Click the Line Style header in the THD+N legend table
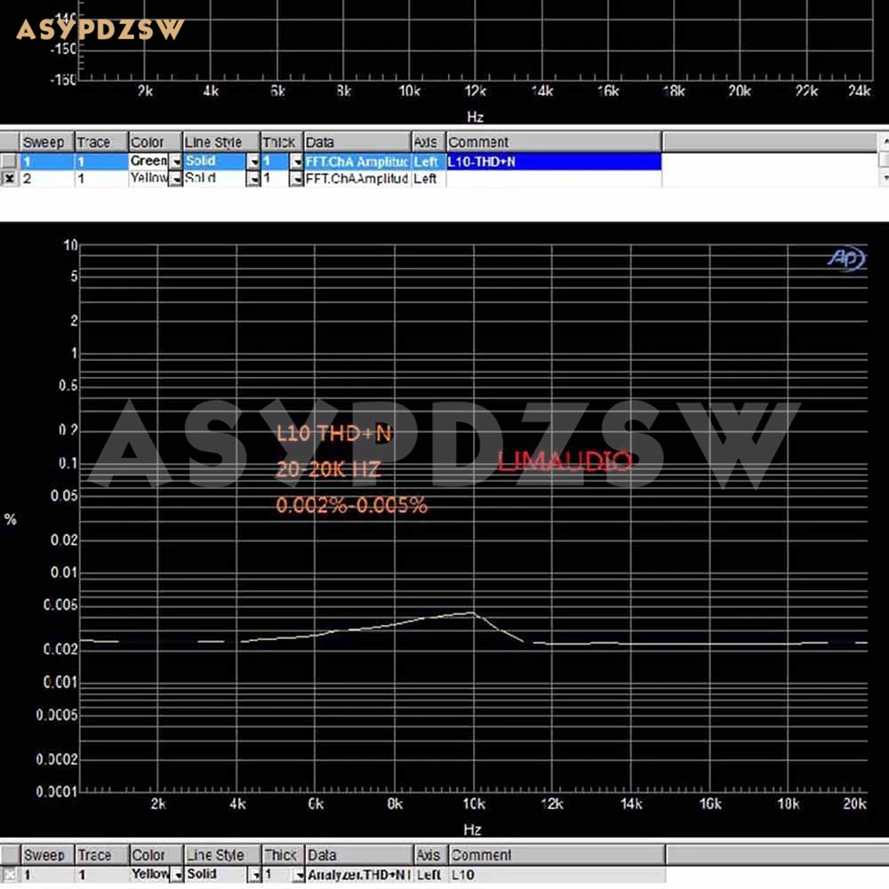The image size is (889, 889). coord(223,855)
